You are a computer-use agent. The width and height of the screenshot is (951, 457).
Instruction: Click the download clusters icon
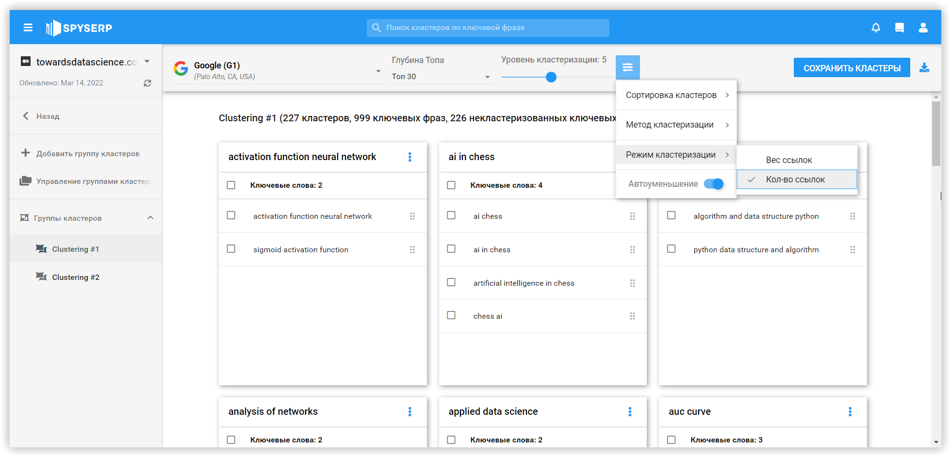[924, 68]
